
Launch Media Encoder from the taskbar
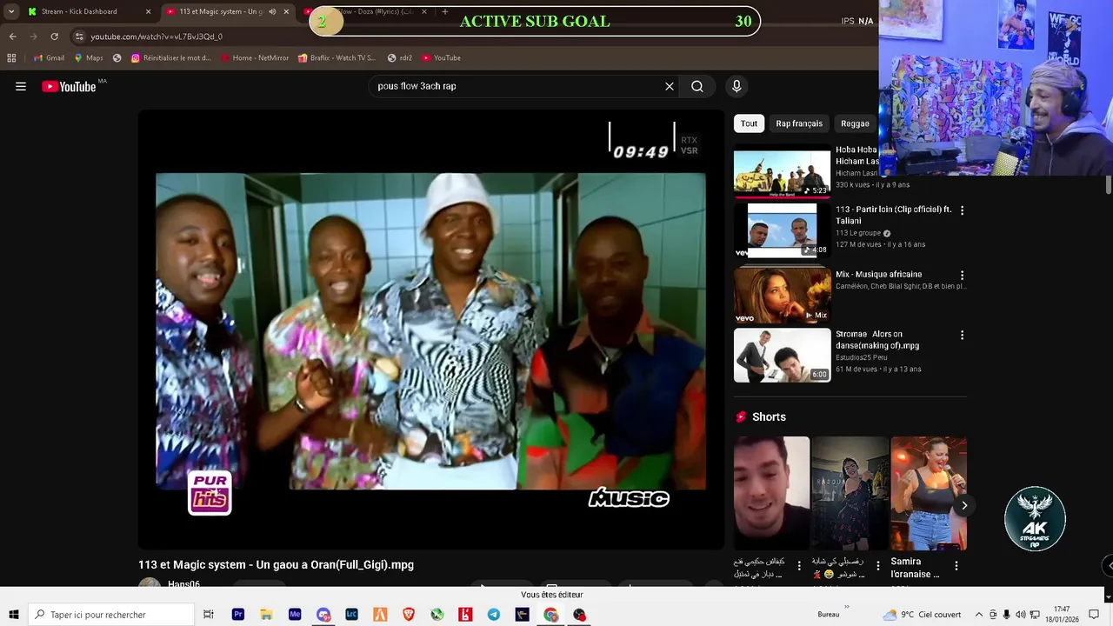click(x=295, y=615)
